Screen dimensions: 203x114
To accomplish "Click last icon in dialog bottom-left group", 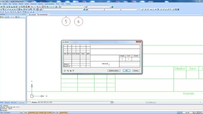I will 73,71.
